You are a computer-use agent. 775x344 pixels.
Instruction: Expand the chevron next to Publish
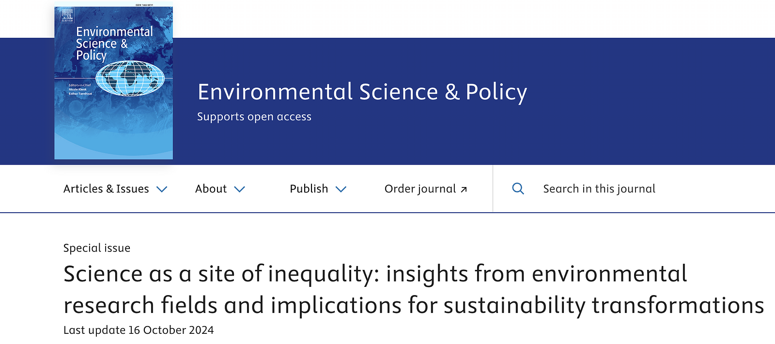click(341, 189)
